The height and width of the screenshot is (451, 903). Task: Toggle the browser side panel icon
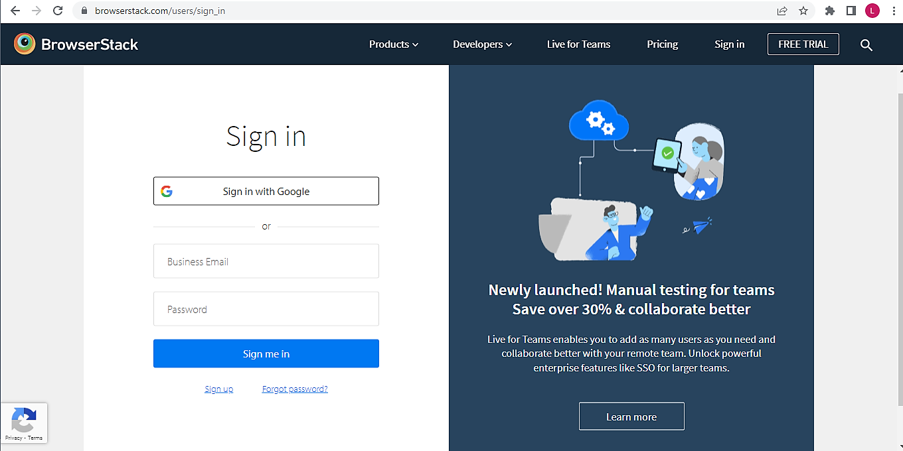851,11
